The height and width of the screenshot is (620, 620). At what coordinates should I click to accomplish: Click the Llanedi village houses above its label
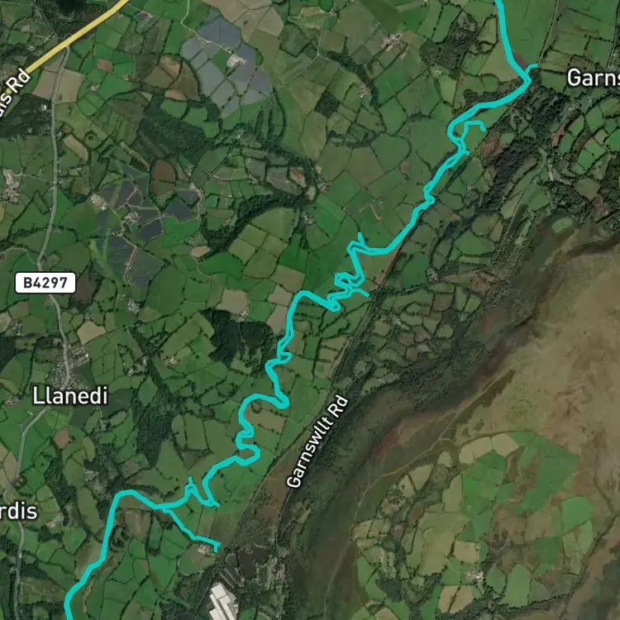(x=70, y=364)
